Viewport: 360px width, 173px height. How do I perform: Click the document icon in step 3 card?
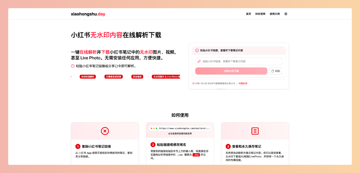255,131
